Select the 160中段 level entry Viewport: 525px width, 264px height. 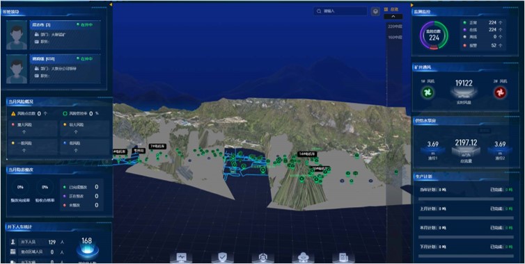point(395,38)
